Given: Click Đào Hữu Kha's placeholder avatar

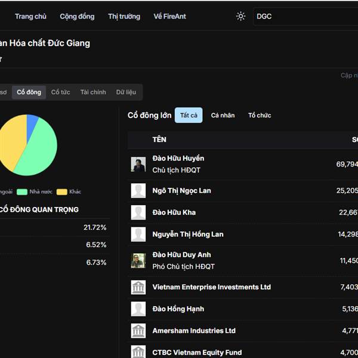Looking at the screenshot, I should pos(138,212).
